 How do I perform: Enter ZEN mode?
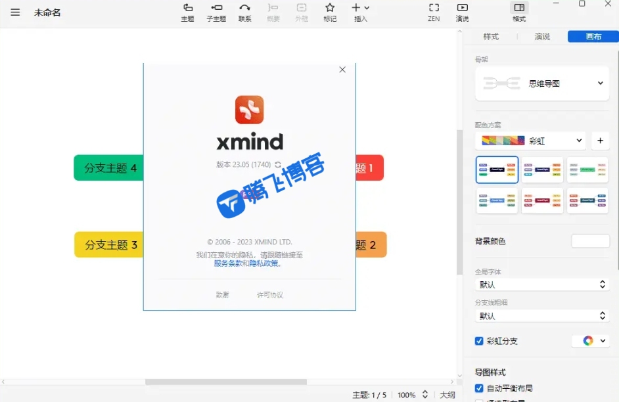pyautogui.click(x=434, y=12)
